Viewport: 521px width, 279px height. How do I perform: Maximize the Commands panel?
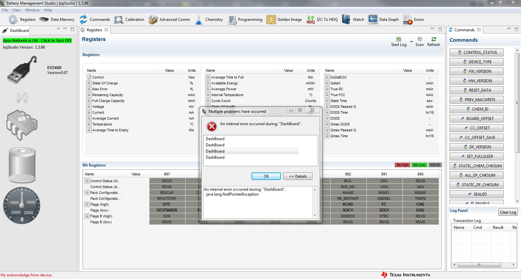coord(516,29)
